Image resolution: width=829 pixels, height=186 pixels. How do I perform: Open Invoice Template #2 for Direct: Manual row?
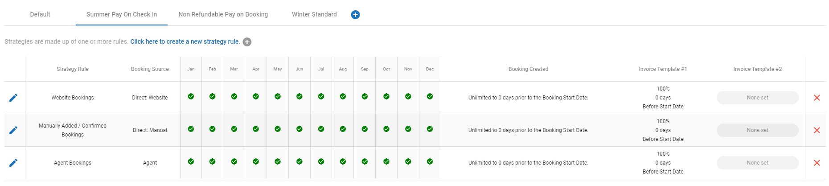[757, 130]
